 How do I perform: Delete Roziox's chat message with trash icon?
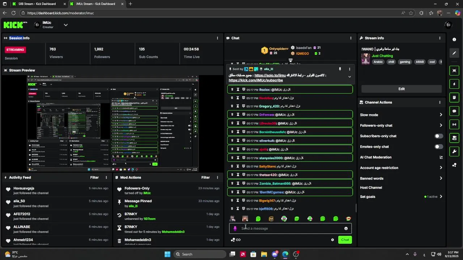(x=232, y=89)
